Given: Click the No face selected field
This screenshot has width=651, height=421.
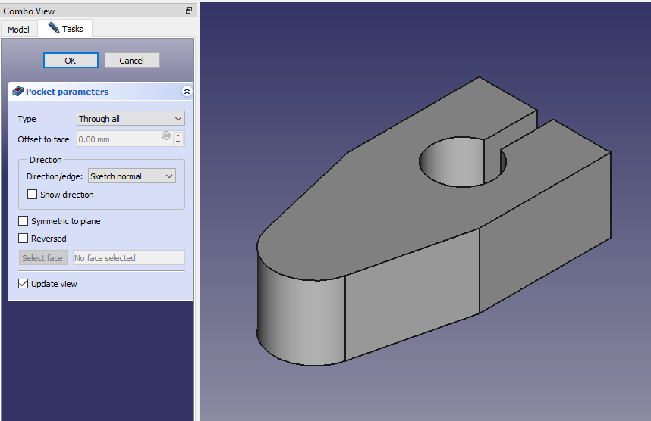Looking at the screenshot, I should pos(128,258).
